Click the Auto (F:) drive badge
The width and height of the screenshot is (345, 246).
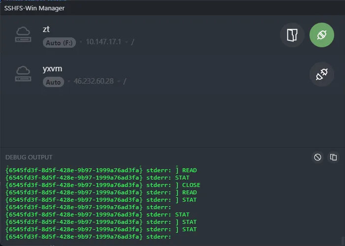(60, 43)
